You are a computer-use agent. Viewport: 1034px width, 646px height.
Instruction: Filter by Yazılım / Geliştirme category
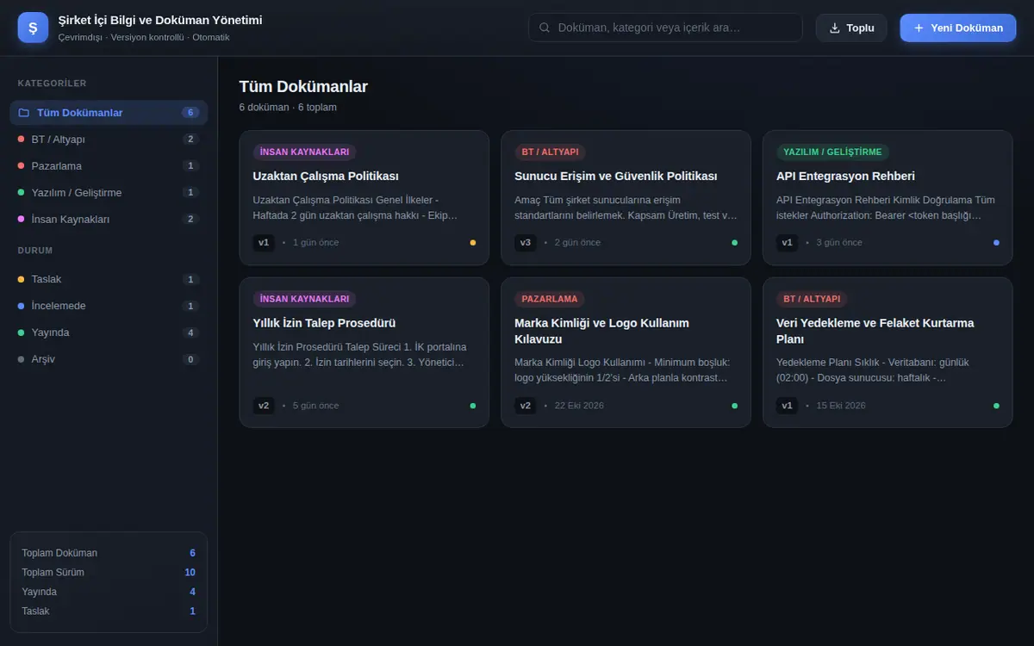(x=109, y=193)
